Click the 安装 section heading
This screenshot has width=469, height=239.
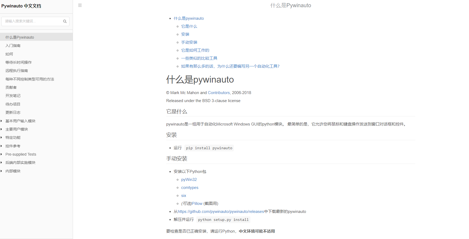[172, 135]
